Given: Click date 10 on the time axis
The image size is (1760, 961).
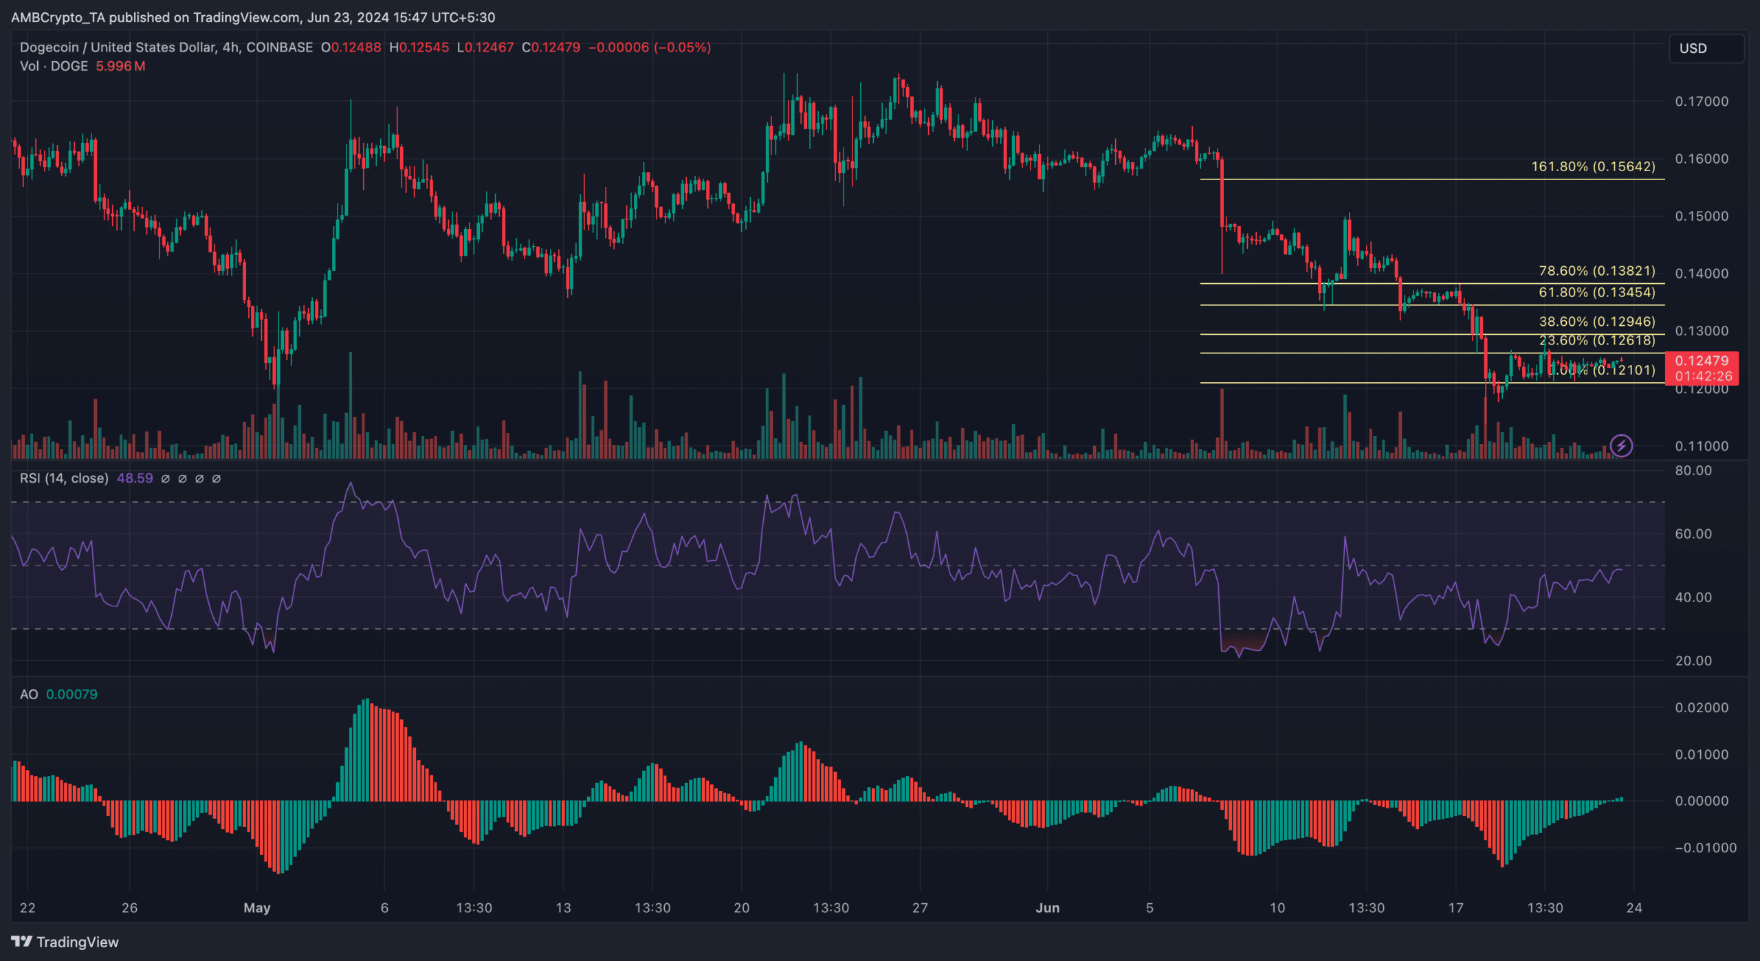Looking at the screenshot, I should click(x=1277, y=907).
